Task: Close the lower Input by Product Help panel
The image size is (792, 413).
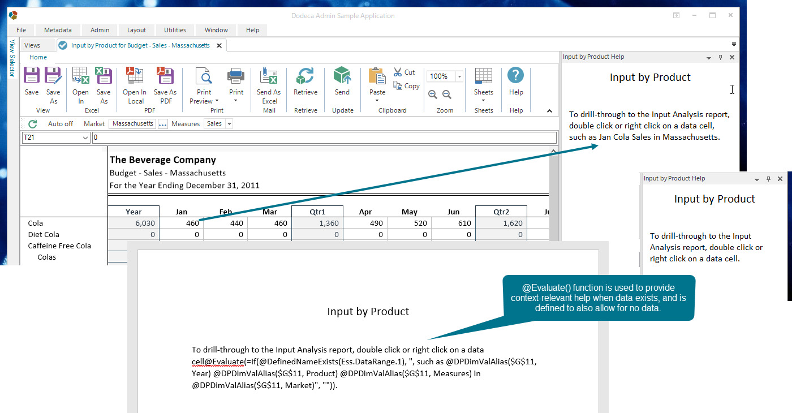Action: coord(780,179)
